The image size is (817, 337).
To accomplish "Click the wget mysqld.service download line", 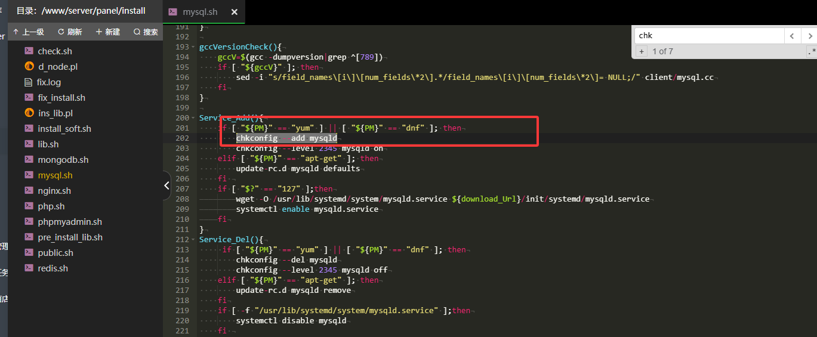I will point(442,199).
